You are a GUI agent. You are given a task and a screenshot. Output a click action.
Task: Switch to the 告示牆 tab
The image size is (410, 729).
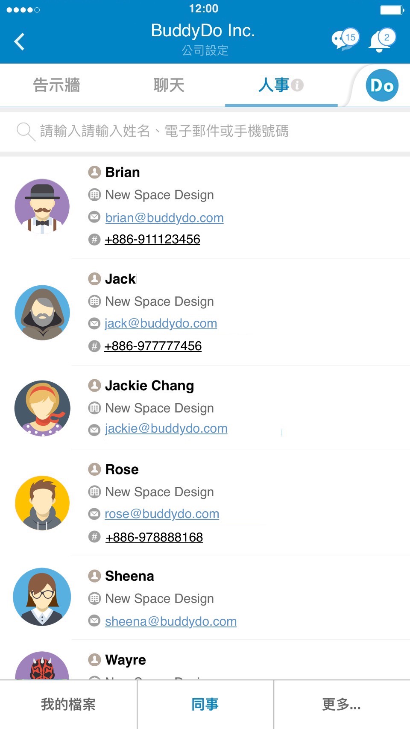click(x=56, y=85)
